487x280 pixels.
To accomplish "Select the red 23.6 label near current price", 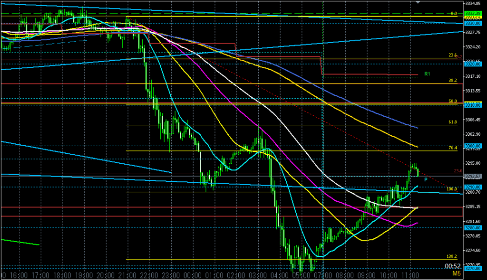I will 458,171.
